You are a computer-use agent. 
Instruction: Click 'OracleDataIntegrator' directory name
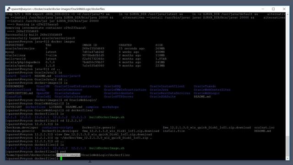[x=73, y=97]
